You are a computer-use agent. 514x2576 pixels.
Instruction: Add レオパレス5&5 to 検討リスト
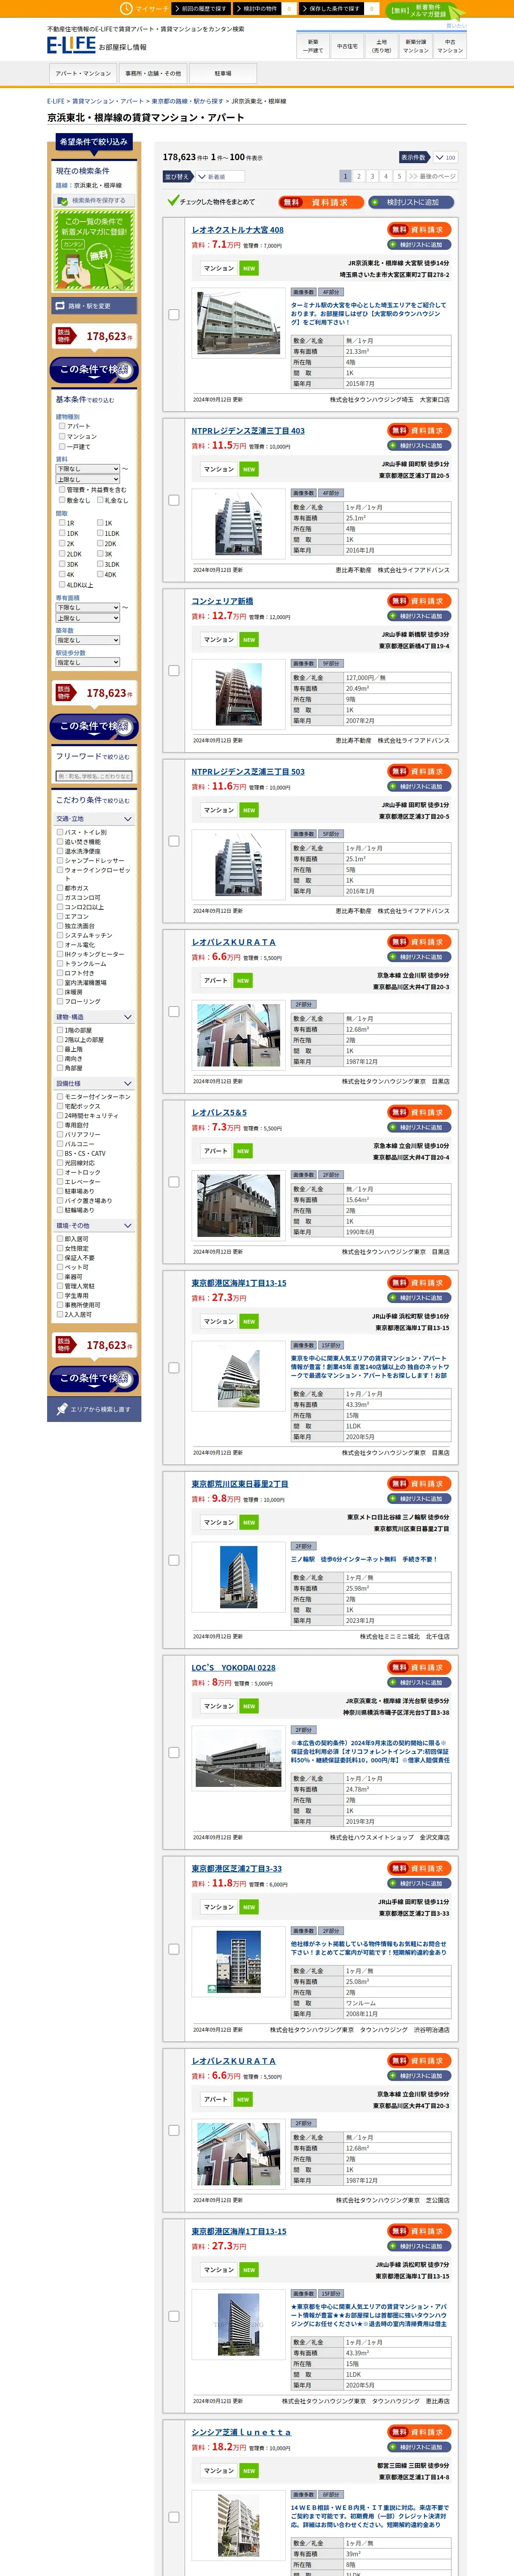[420, 1127]
